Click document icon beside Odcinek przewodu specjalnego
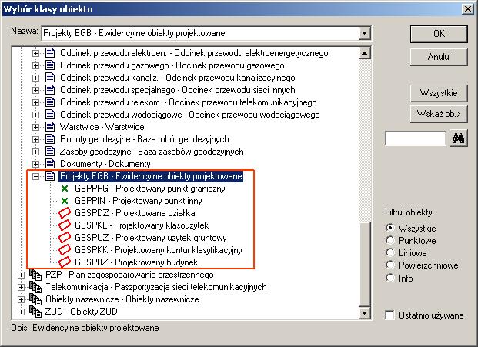Image resolution: width=478 pixels, height=347 pixels. point(50,90)
